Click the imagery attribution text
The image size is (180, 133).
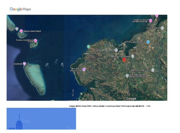[x=107, y=106]
